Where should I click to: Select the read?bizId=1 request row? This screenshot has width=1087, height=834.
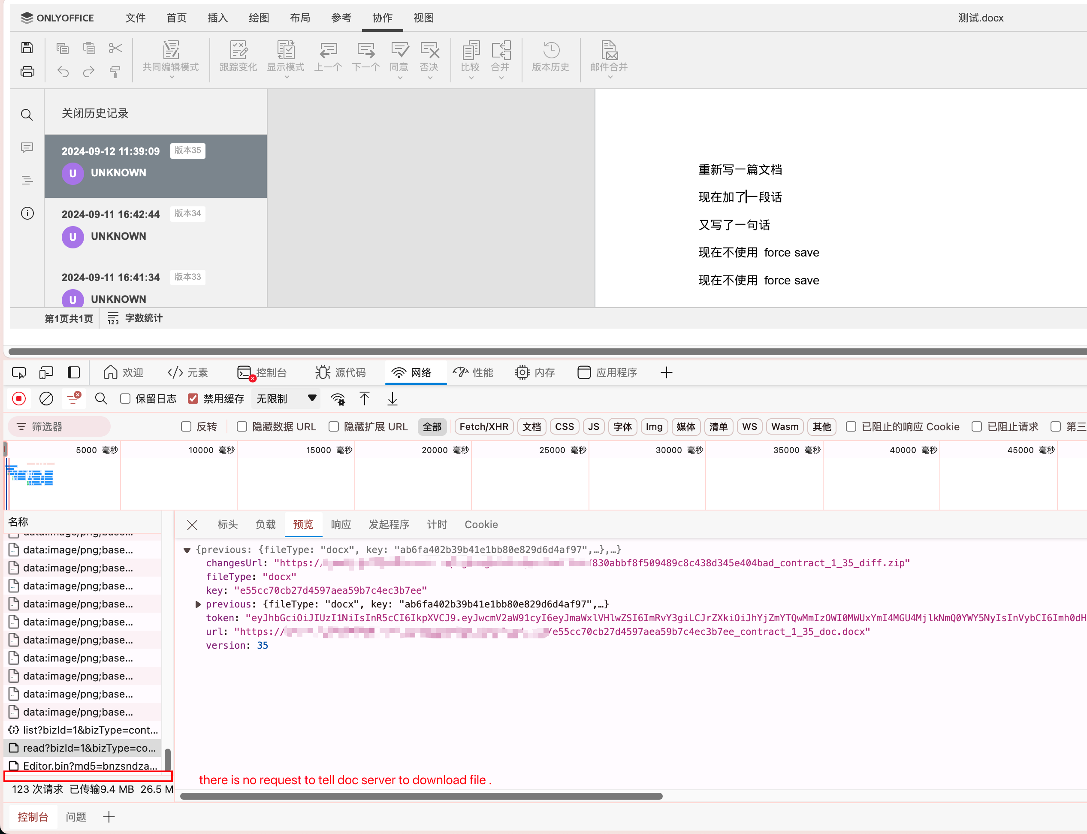coord(83,748)
